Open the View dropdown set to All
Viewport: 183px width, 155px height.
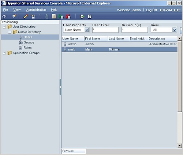coord(175,30)
